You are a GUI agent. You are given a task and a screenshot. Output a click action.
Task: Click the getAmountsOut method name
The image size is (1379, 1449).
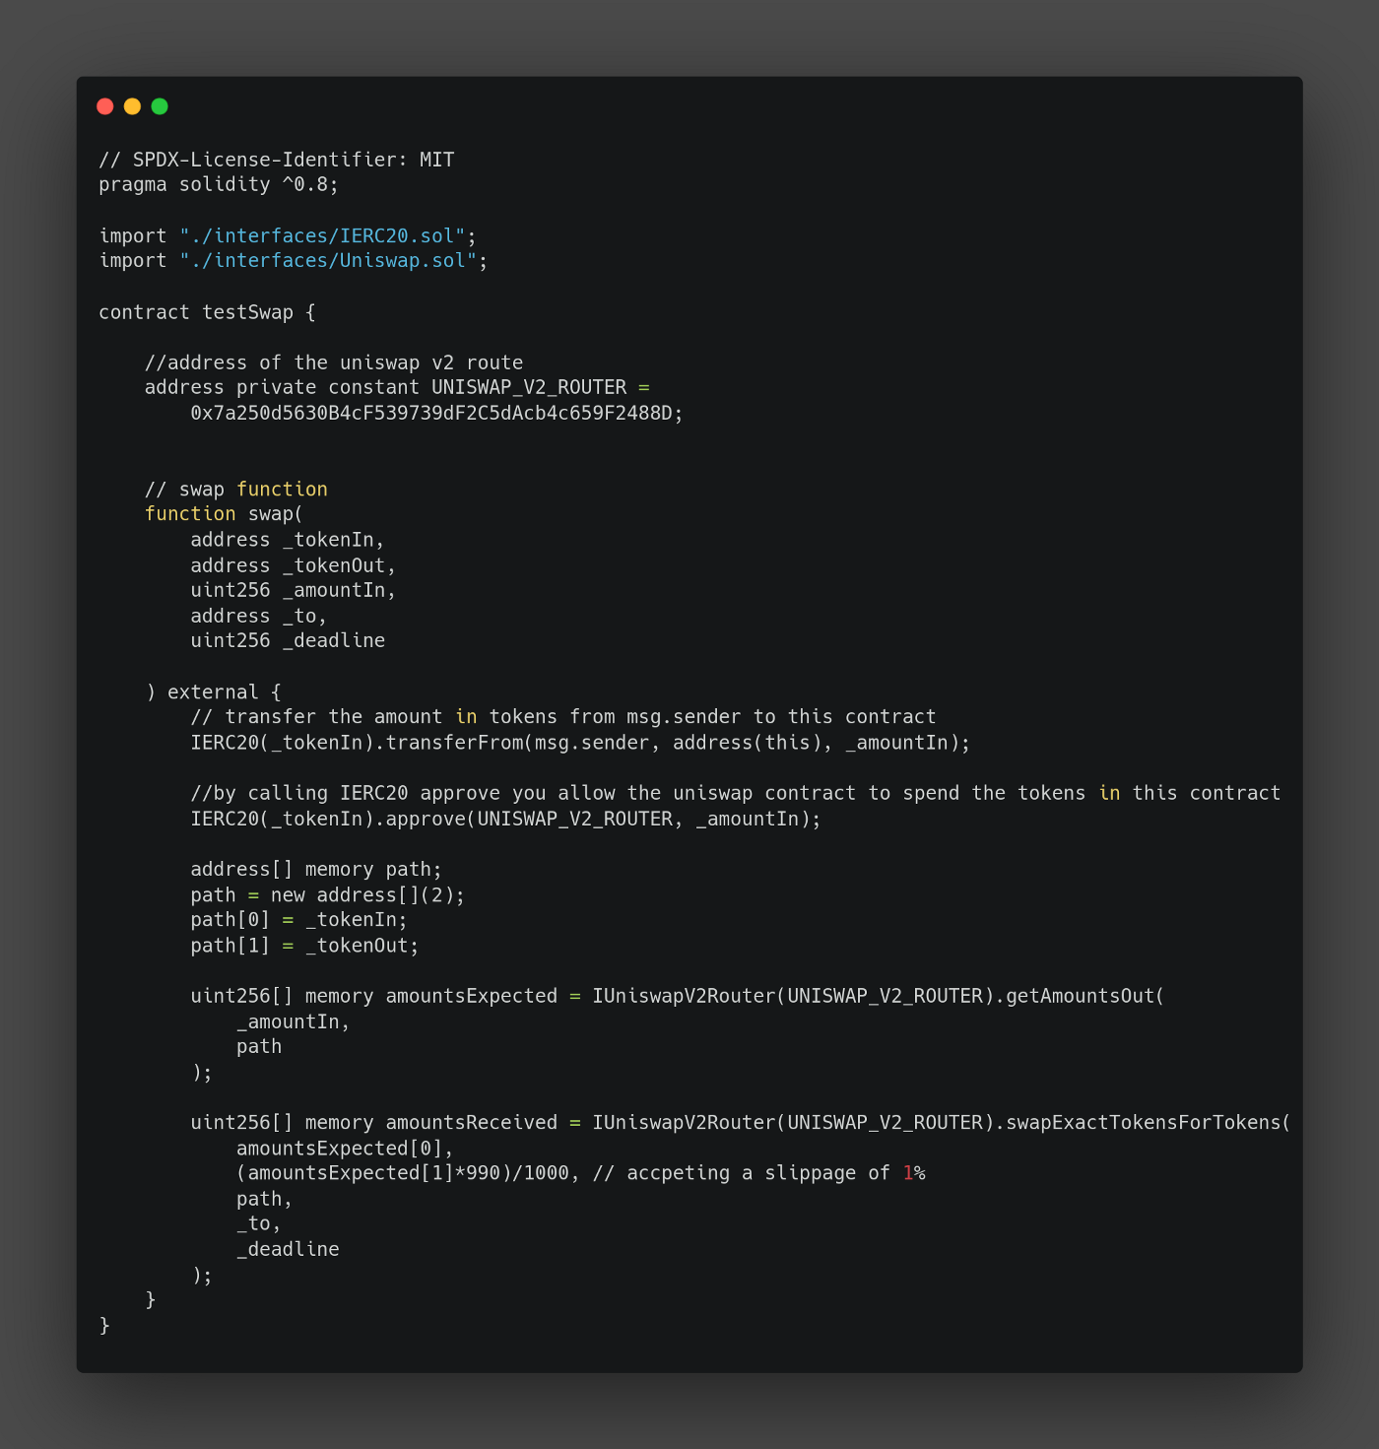pos(1080,996)
